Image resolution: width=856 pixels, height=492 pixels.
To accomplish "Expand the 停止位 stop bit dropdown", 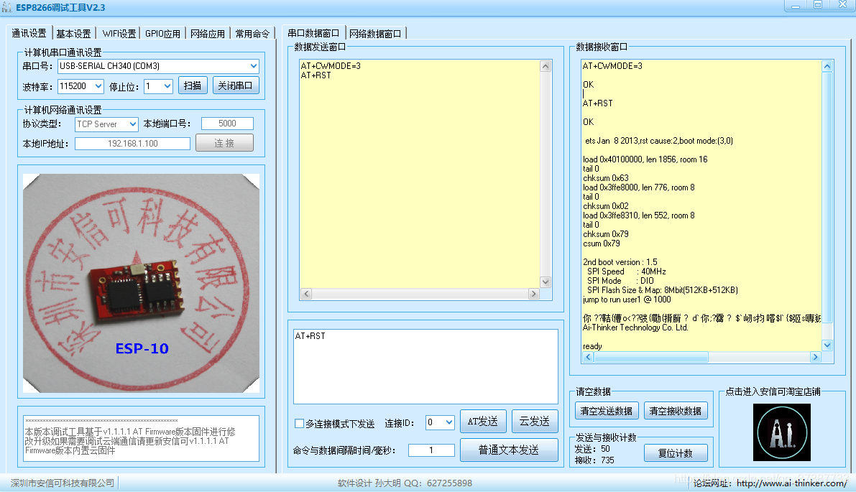I will pyautogui.click(x=167, y=86).
